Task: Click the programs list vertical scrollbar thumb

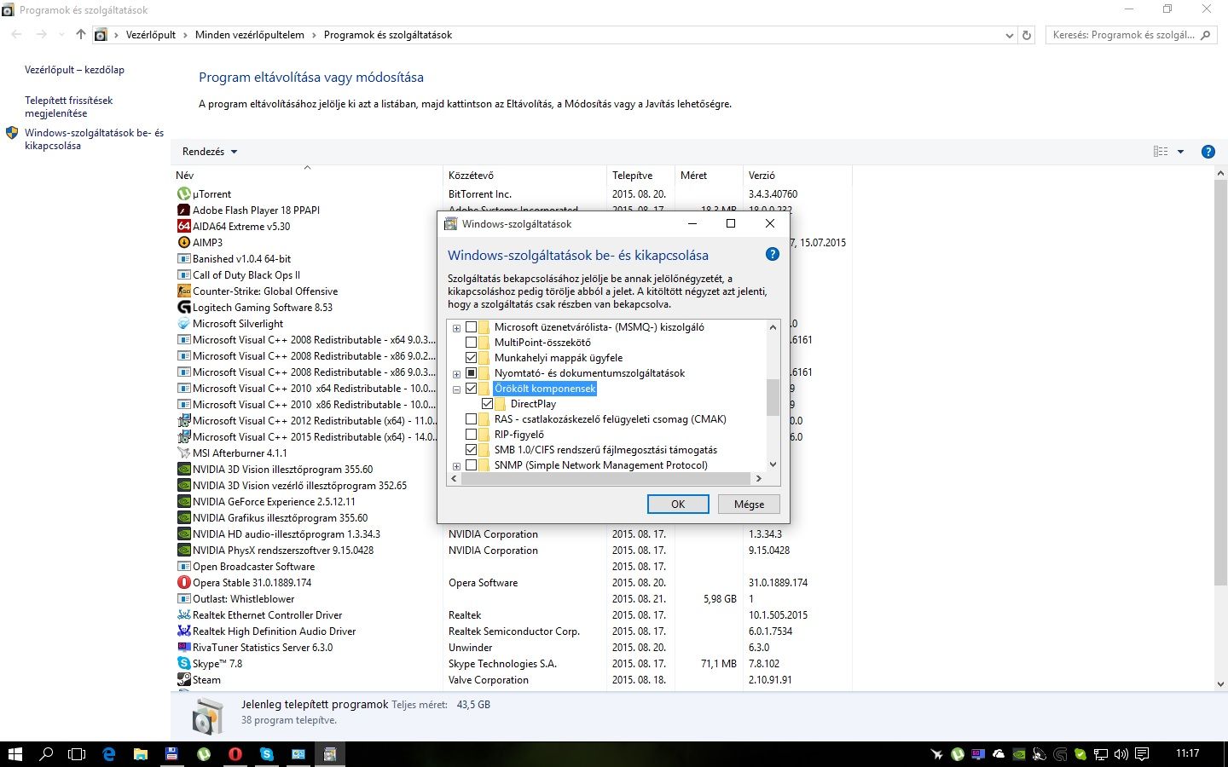Action: click(x=1220, y=383)
